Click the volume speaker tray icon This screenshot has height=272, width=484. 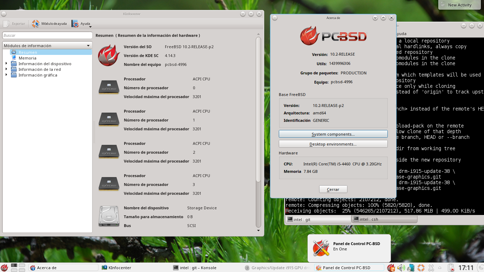coord(401,268)
